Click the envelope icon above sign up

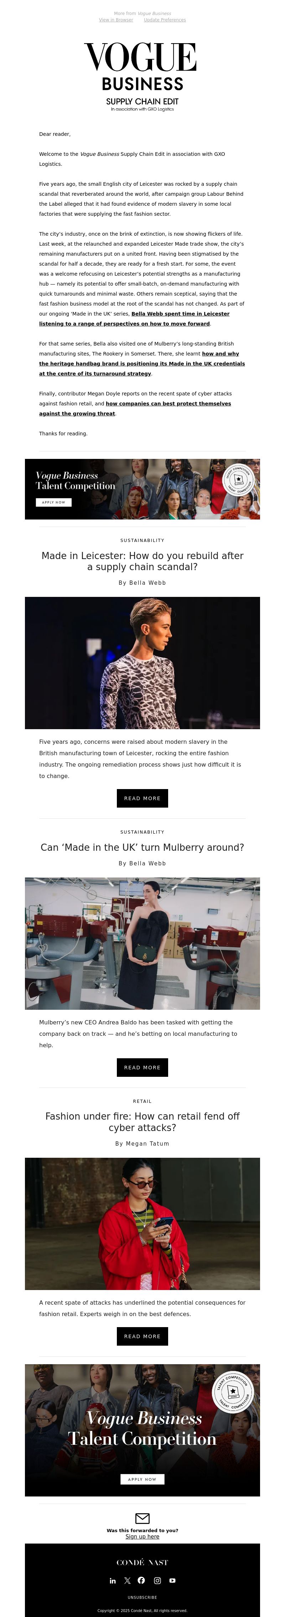click(142, 1519)
